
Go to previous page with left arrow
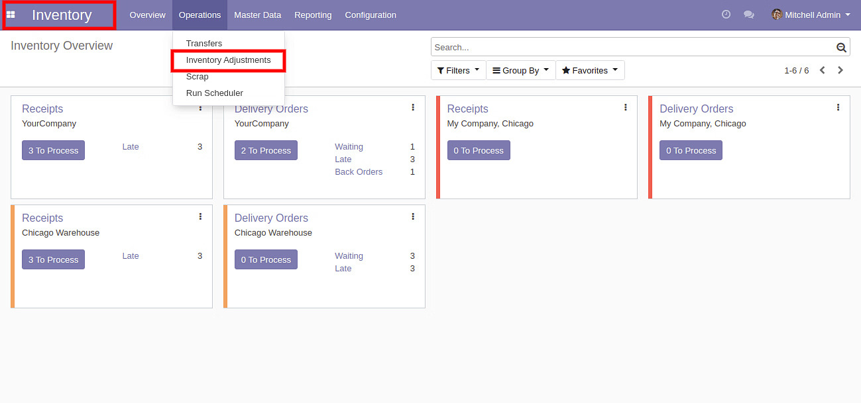(x=822, y=70)
